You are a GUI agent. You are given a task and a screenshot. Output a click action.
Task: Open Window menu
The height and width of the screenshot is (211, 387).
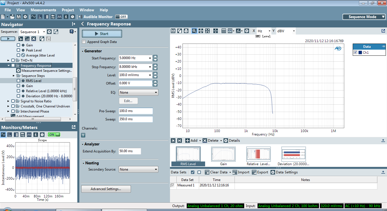(87, 10)
